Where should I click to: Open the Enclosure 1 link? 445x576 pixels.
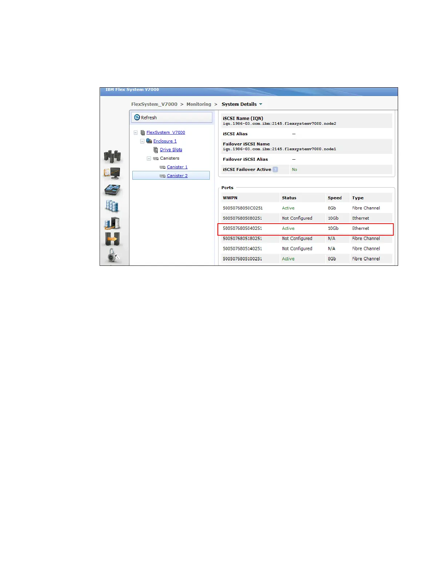tap(165, 141)
